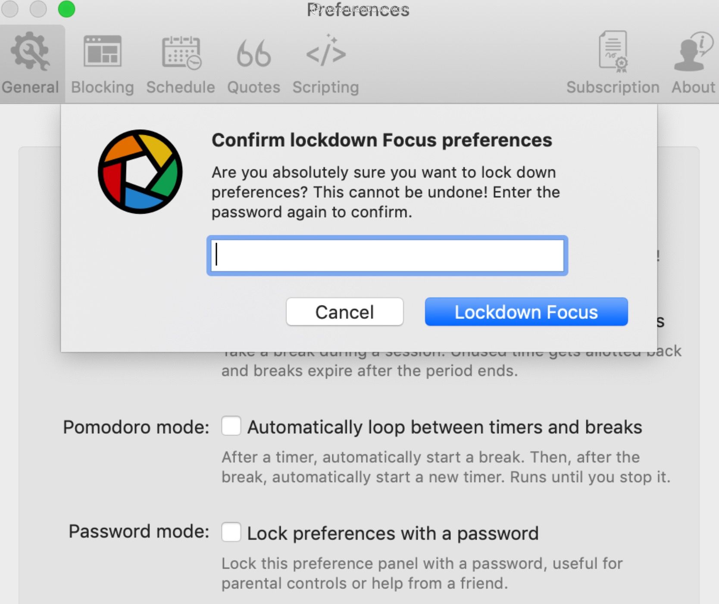Select the Blocking tab label

coord(103,87)
